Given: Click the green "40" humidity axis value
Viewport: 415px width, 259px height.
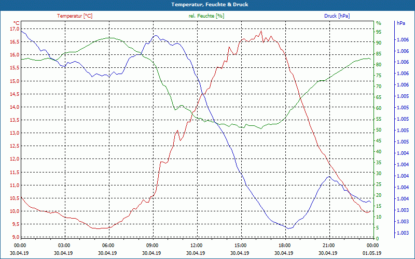Looking at the screenshot, I should pos(379,152).
